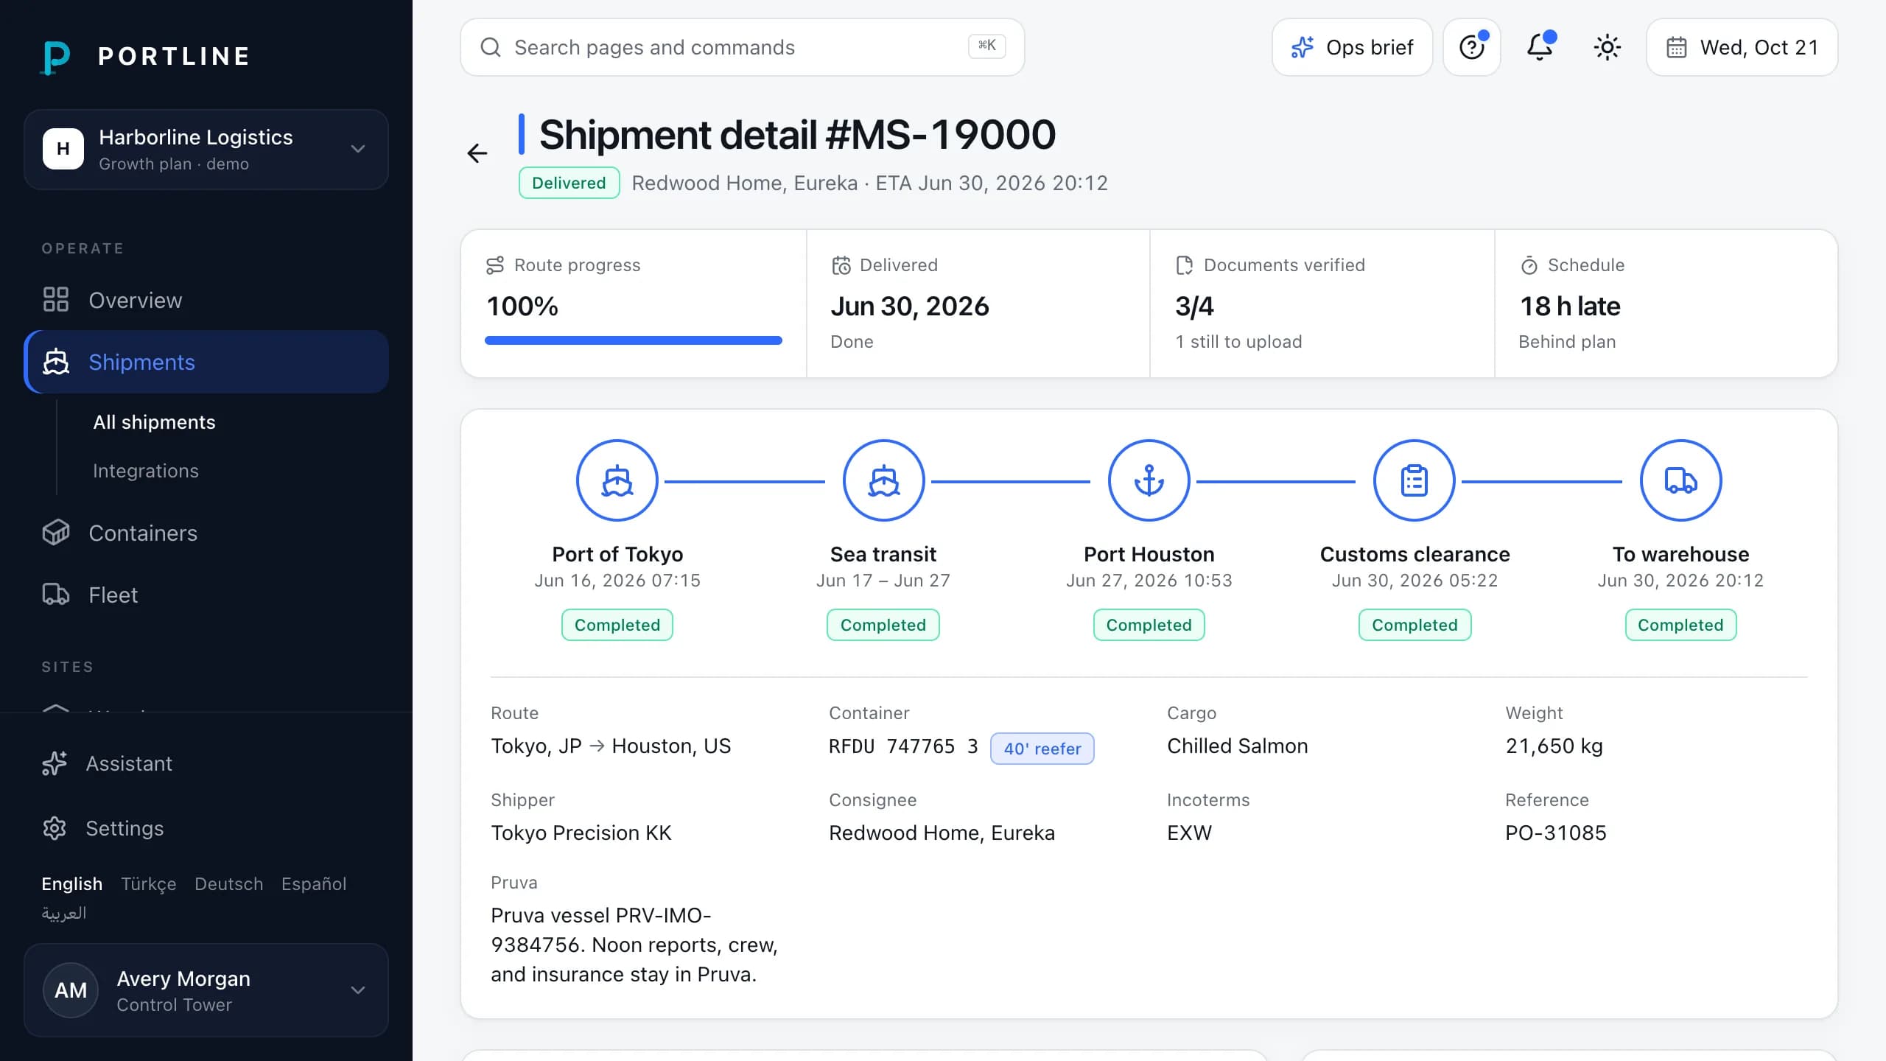Click the RFDU 747765 3 container number

click(x=903, y=746)
